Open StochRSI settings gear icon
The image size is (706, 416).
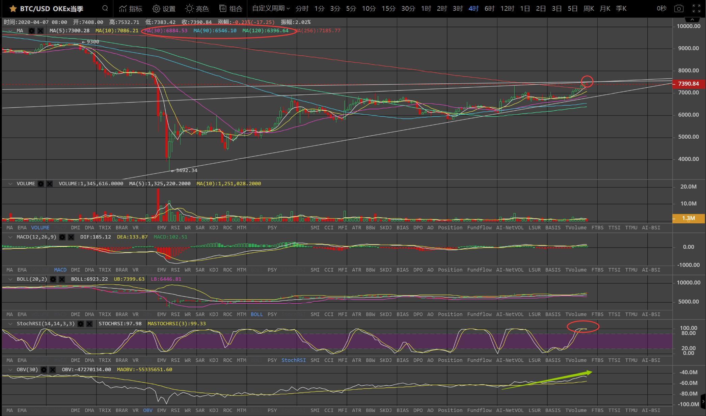click(x=81, y=324)
